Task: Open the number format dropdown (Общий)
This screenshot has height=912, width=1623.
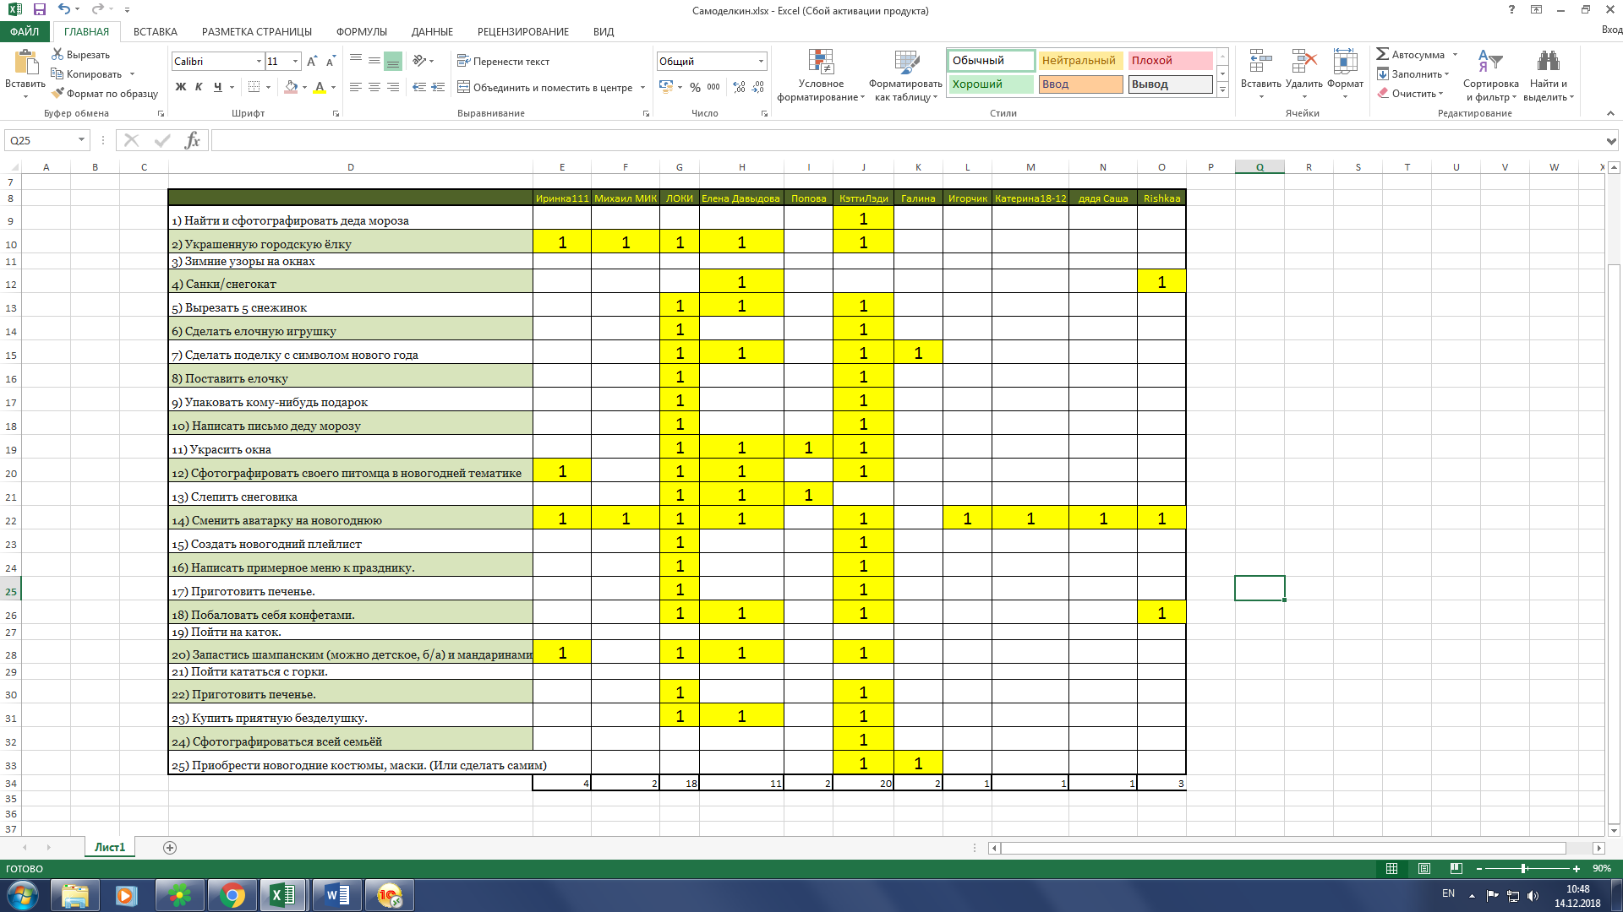Action: [761, 62]
